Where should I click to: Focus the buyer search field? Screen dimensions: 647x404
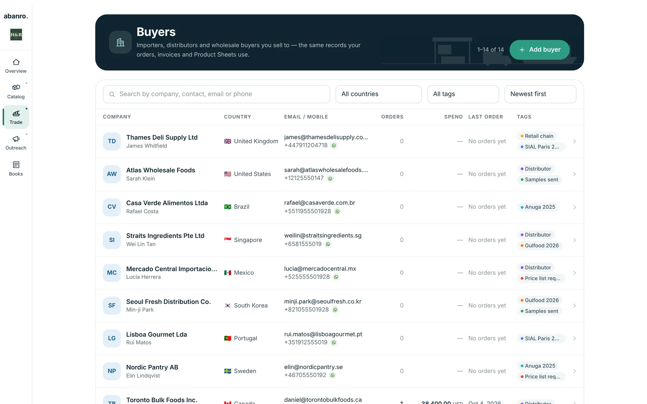216,94
